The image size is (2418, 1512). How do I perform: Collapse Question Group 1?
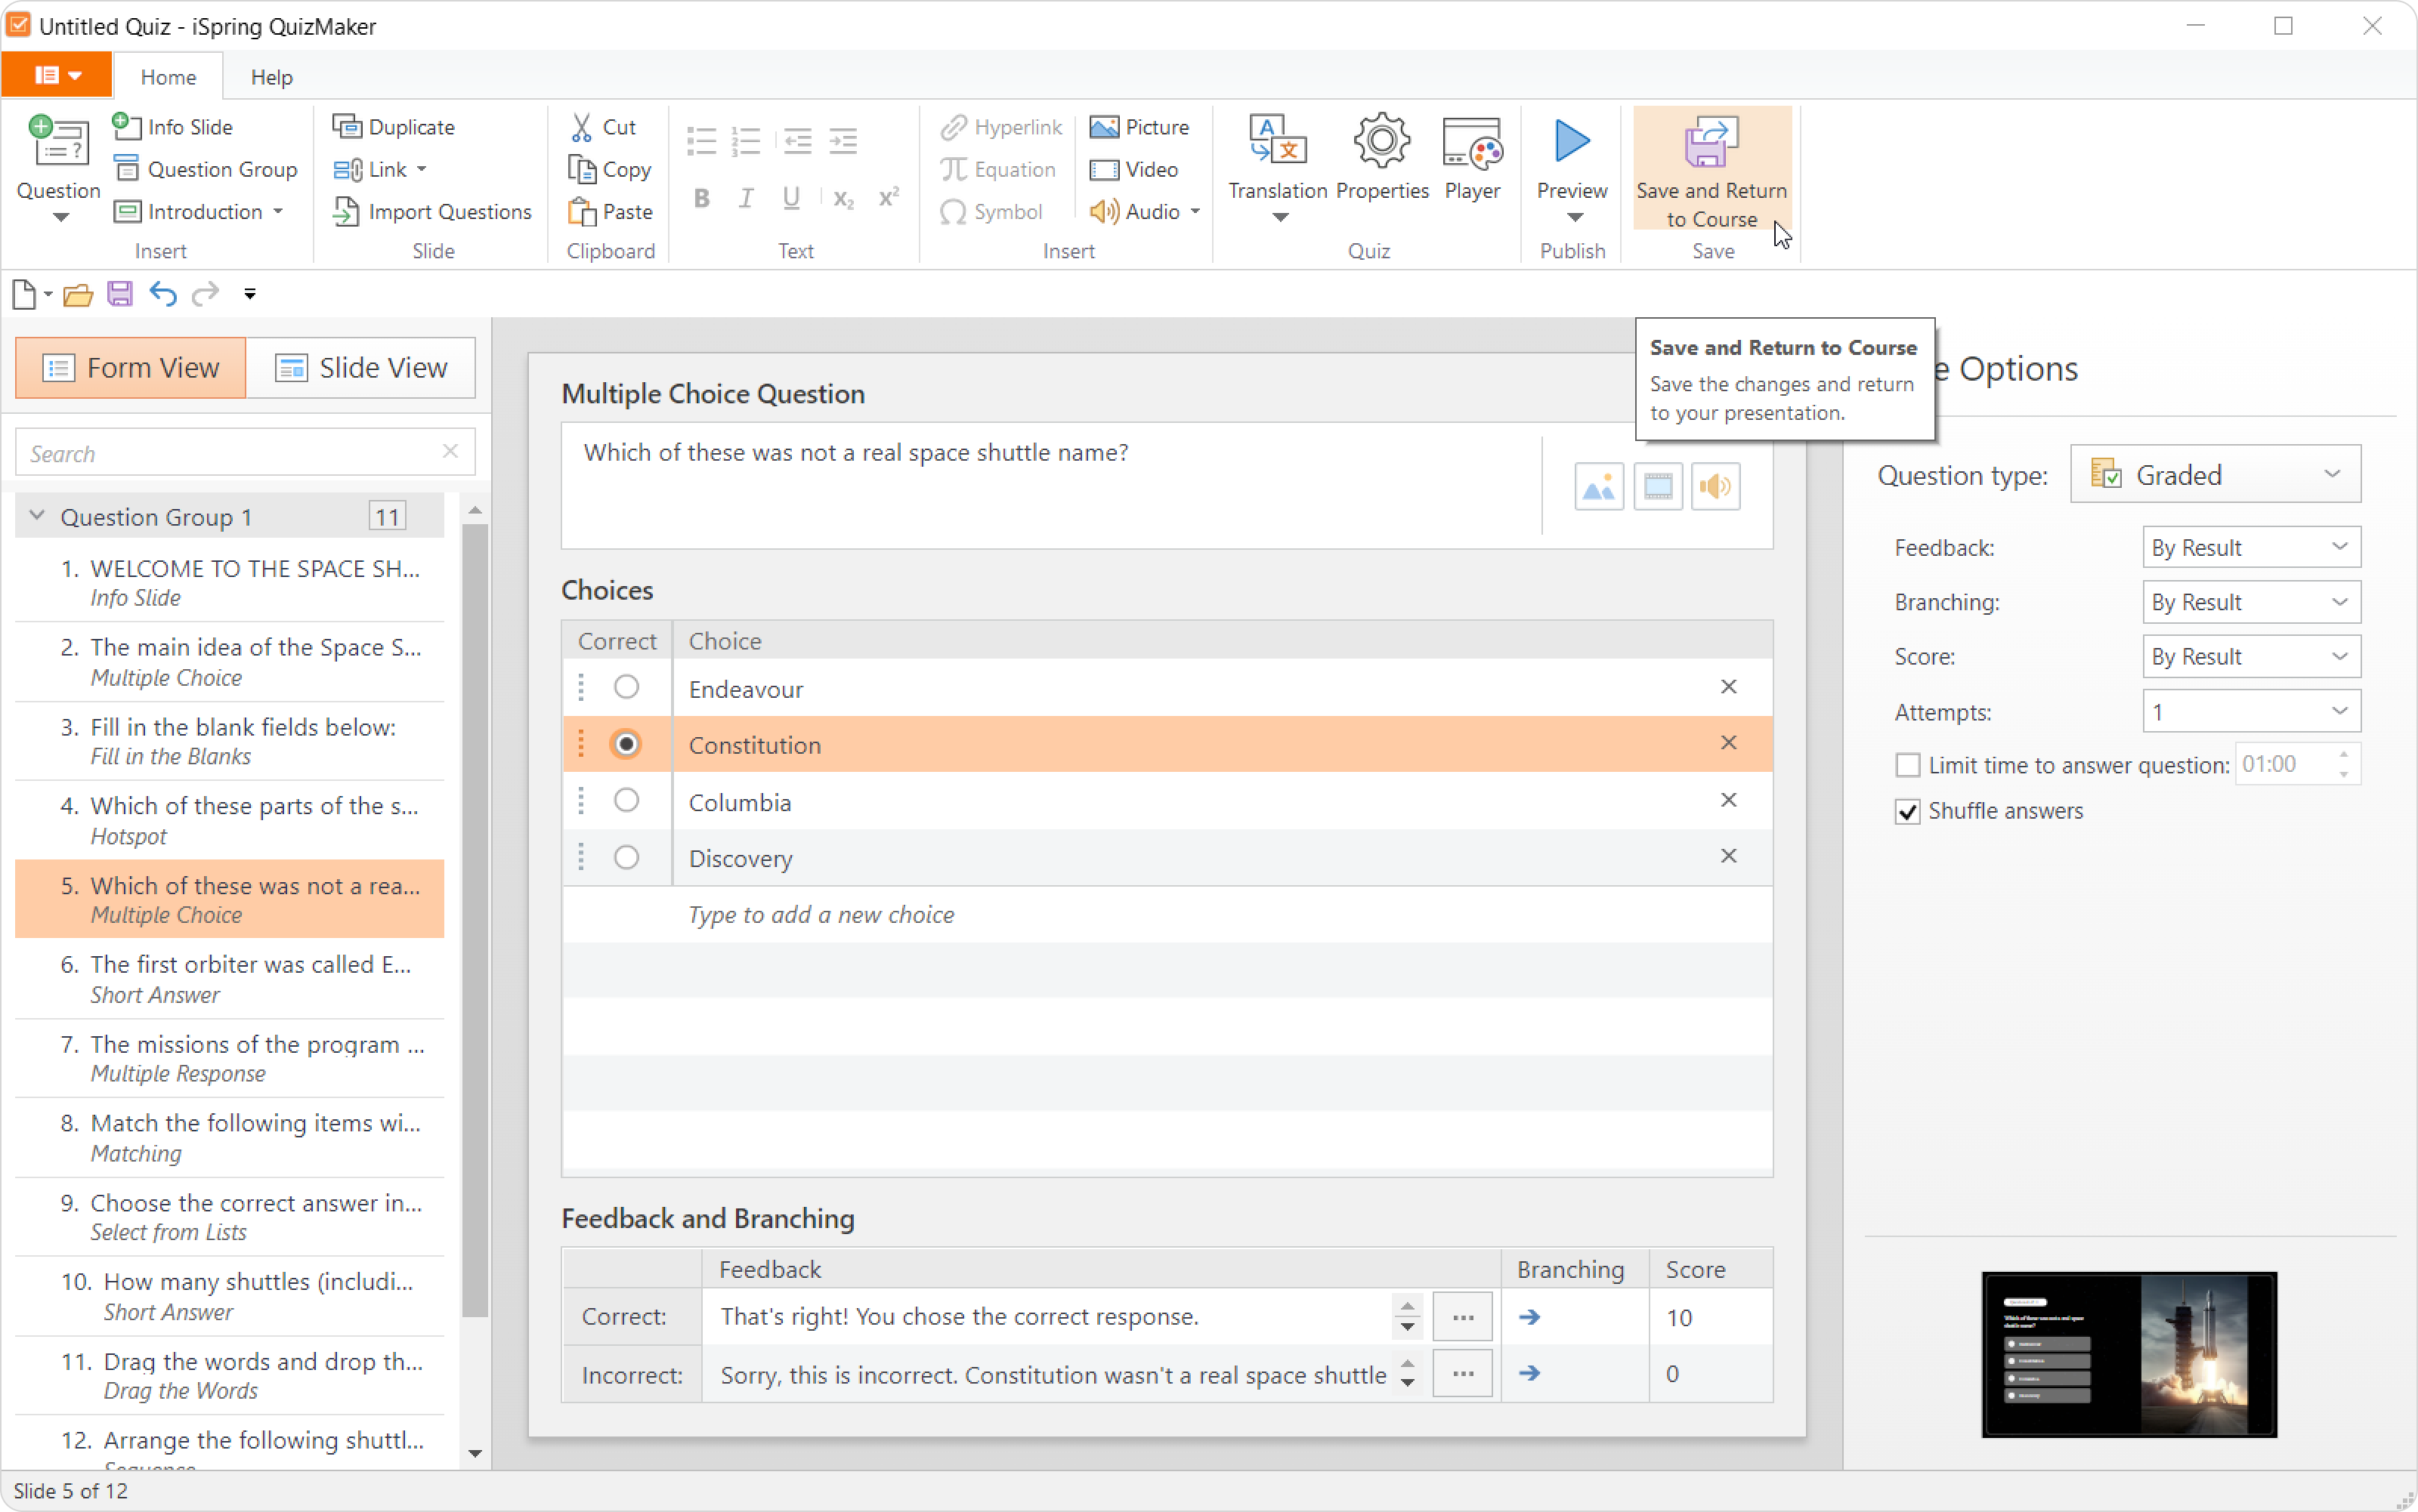coord(37,516)
